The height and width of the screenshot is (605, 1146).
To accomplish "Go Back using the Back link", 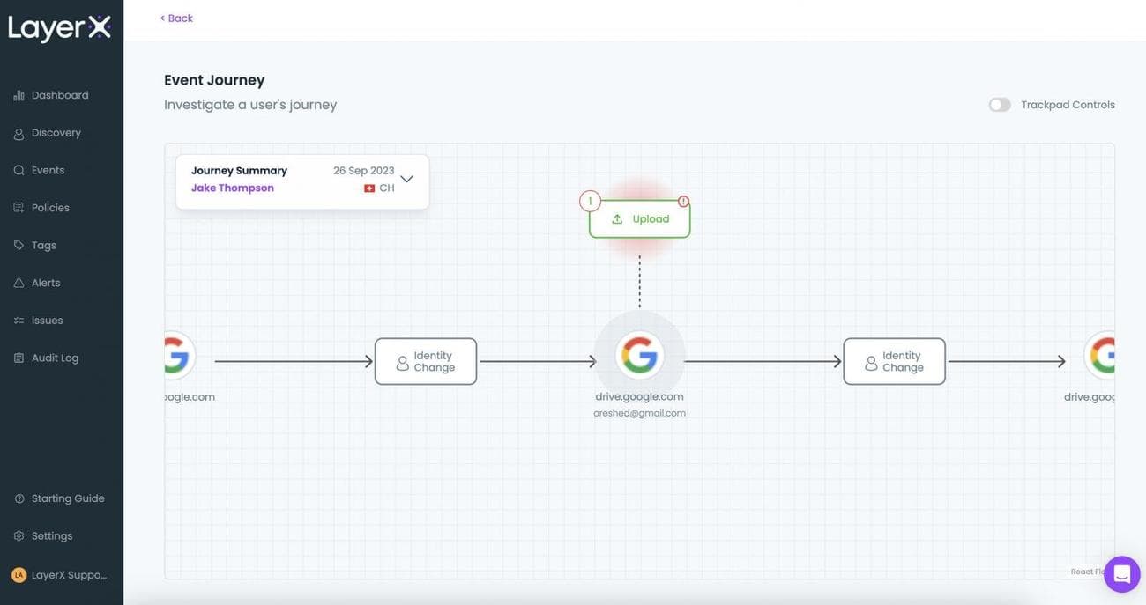I will [x=175, y=16].
